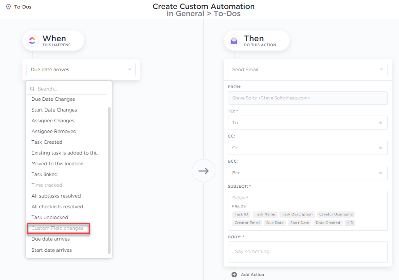Screen dimensions: 399x280
Task: Click into the Body message text area
Action: (308, 252)
